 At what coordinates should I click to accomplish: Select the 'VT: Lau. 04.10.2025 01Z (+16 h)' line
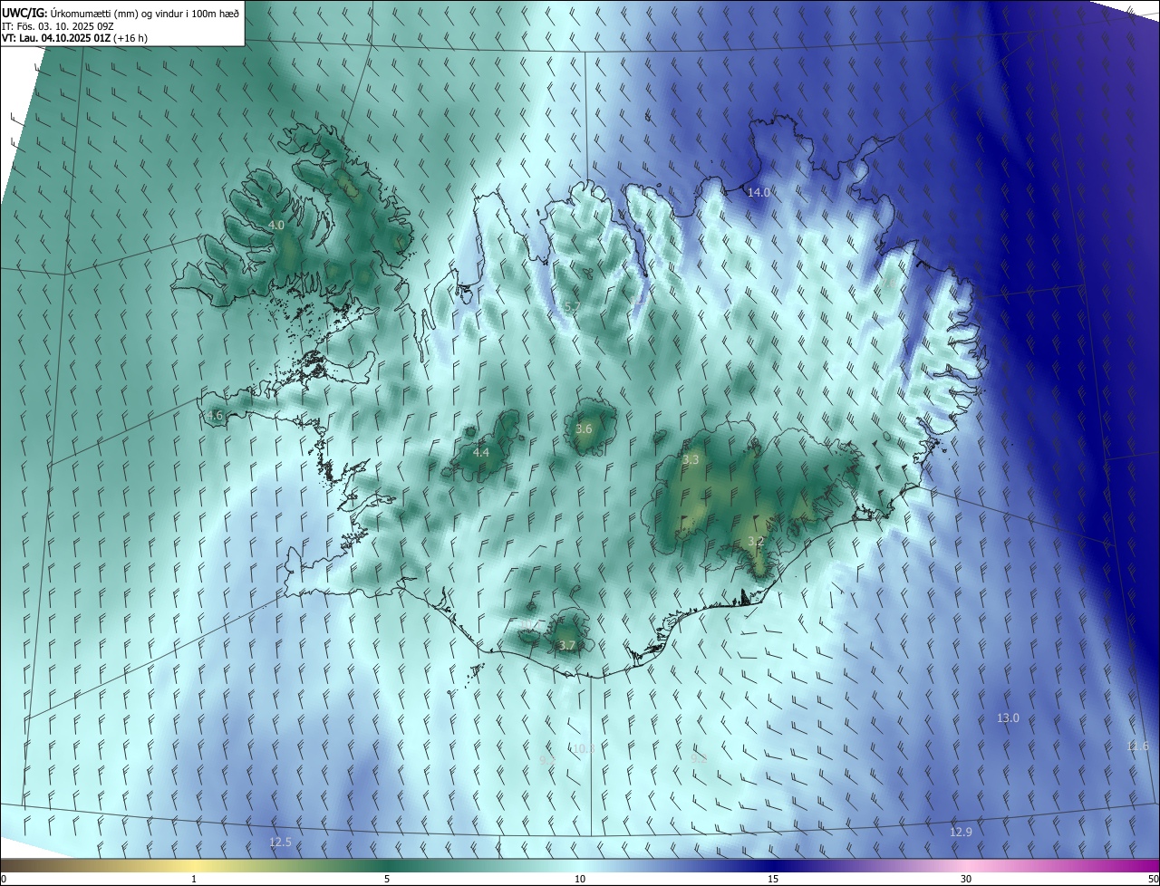coord(74,38)
